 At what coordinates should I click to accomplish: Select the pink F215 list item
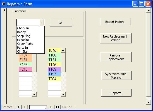(x=25, y=69)
